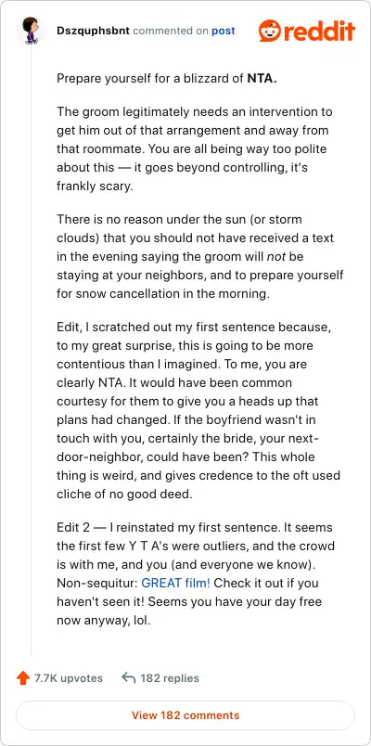Click the italicized word "not"
The width and height of the screenshot is (371, 746).
pyautogui.click(x=275, y=257)
